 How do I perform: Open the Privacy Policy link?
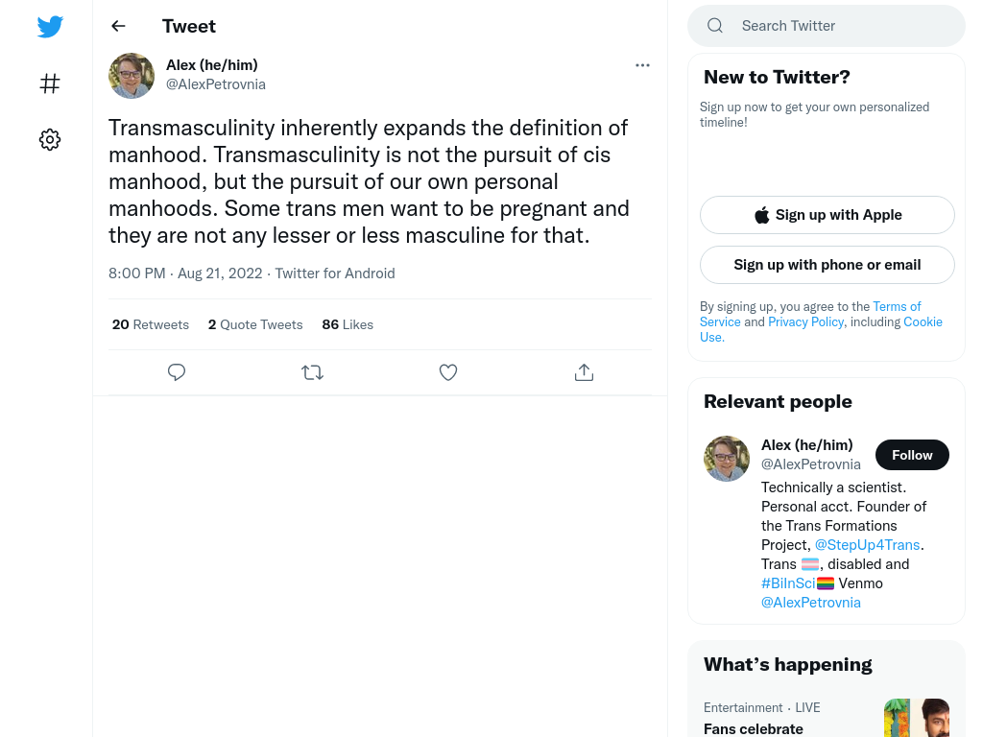click(805, 321)
